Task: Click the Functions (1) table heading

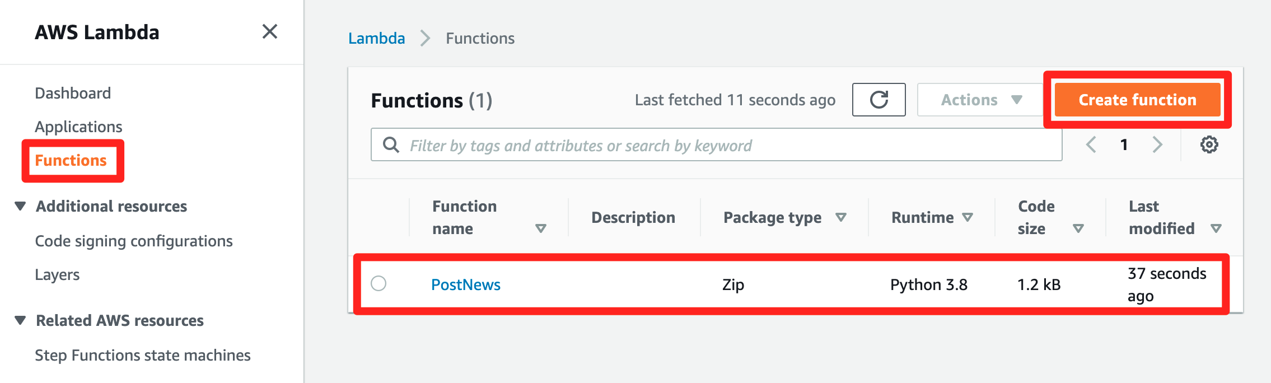Action: pos(432,100)
